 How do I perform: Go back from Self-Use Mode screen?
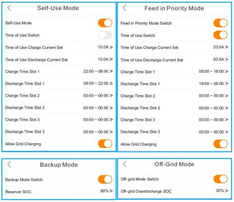click(x=9, y=8)
